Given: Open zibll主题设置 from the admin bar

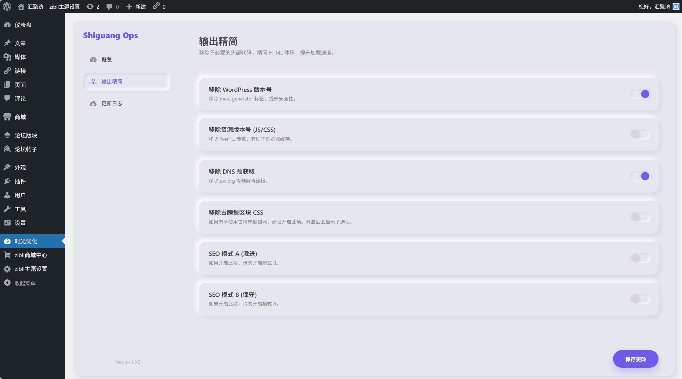Looking at the screenshot, I should click(64, 6).
